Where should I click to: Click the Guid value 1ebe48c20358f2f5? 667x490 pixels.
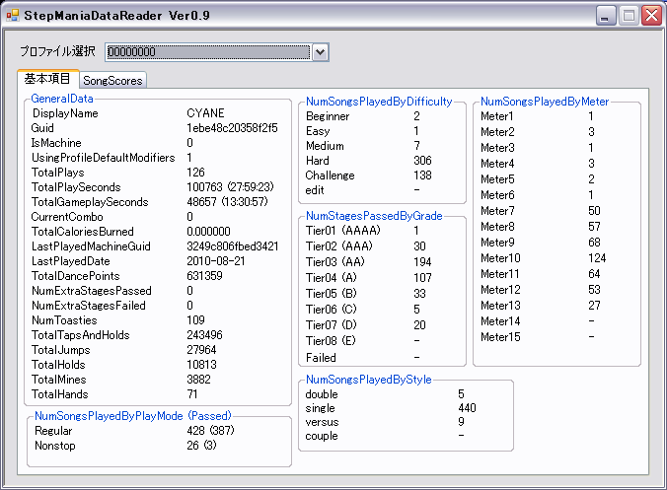(x=232, y=128)
